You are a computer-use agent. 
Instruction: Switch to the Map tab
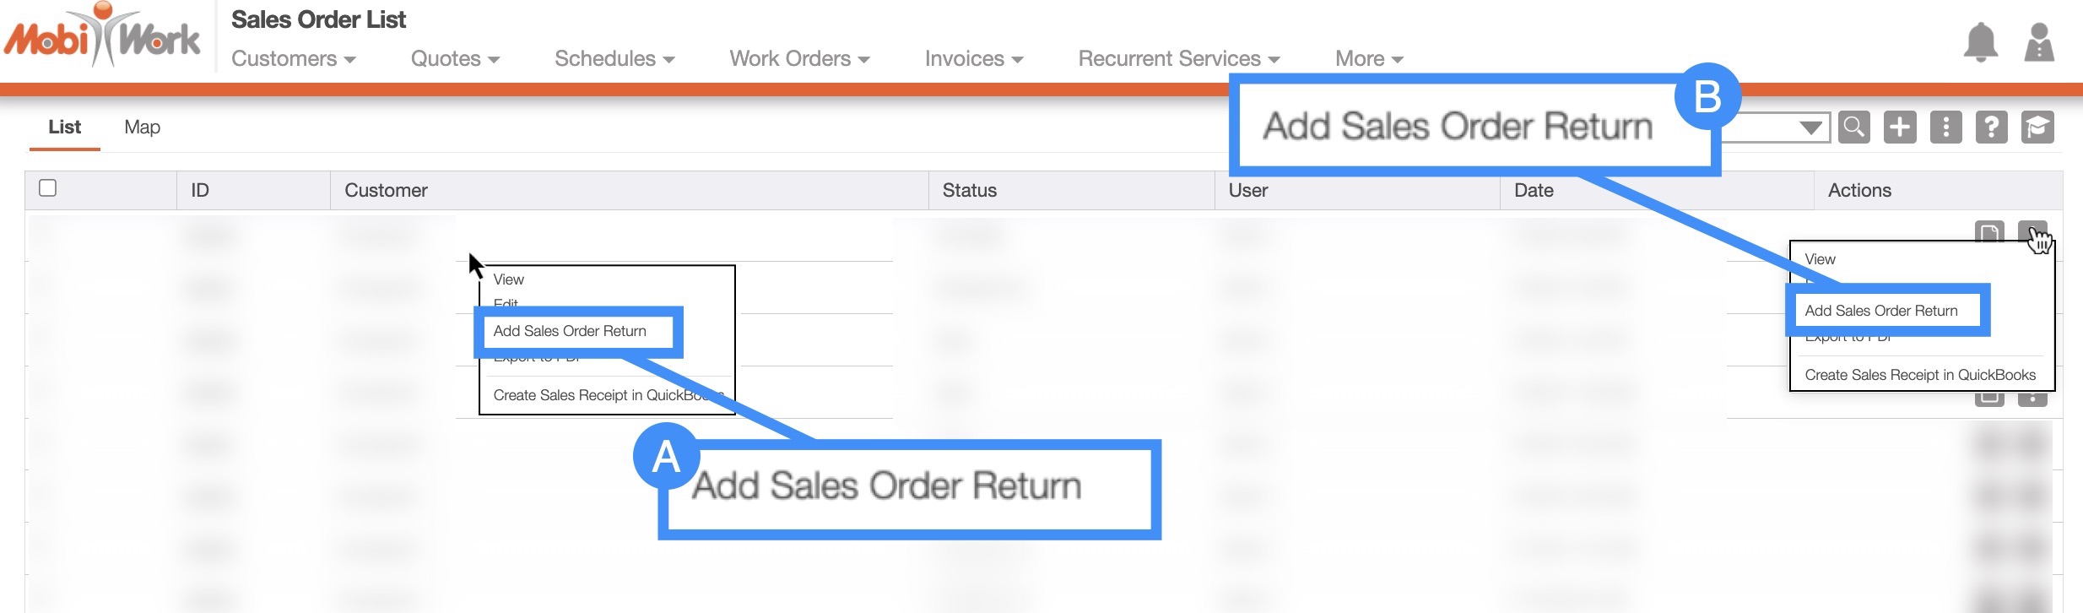[x=142, y=127]
